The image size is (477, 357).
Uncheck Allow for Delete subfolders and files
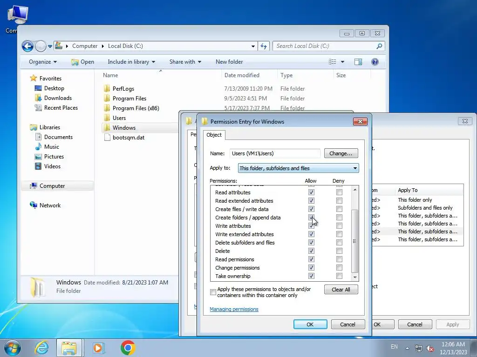tap(311, 242)
